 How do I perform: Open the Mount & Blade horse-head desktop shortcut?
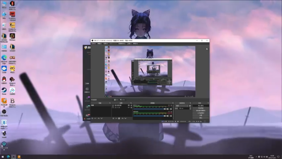12,81
